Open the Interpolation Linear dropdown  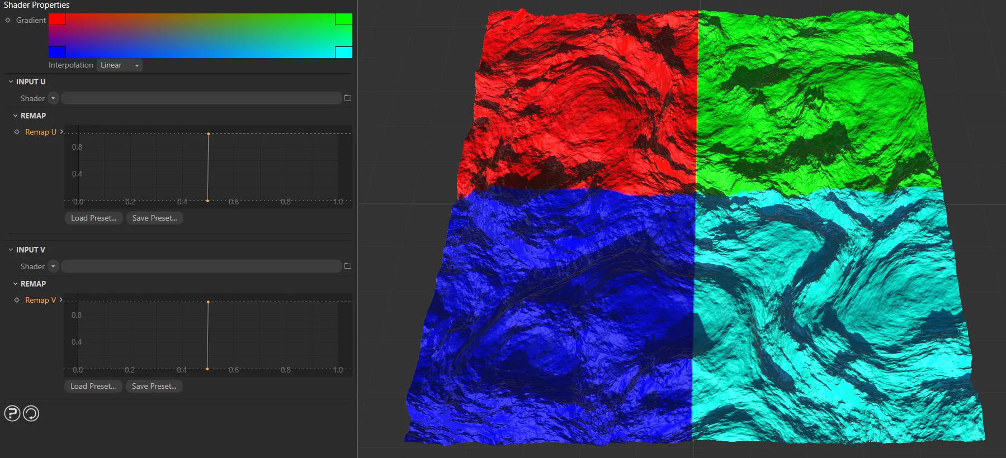[120, 65]
